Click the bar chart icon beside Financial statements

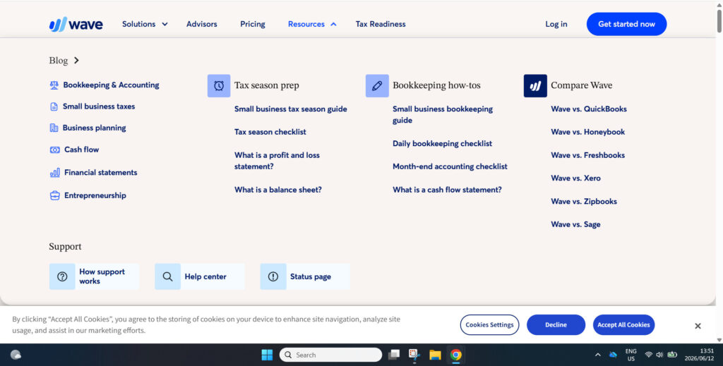[x=55, y=172]
